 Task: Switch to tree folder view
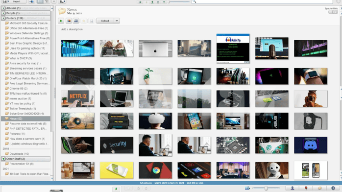47,1
